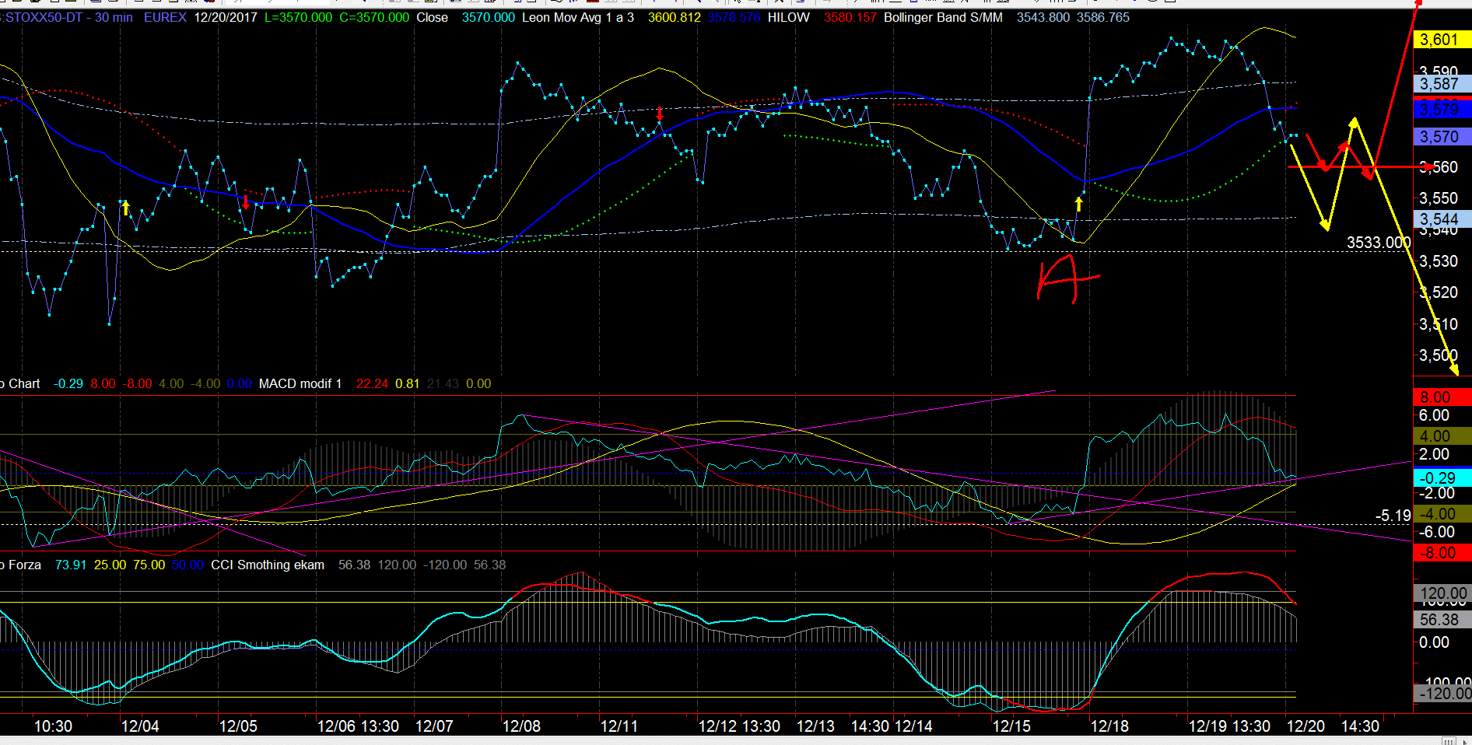Click the 12/04 date on time axis
Viewport: 1472px width, 745px height.
click(x=140, y=726)
